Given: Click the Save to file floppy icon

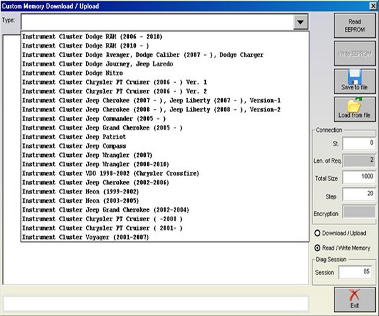Looking at the screenshot, I should [354, 77].
